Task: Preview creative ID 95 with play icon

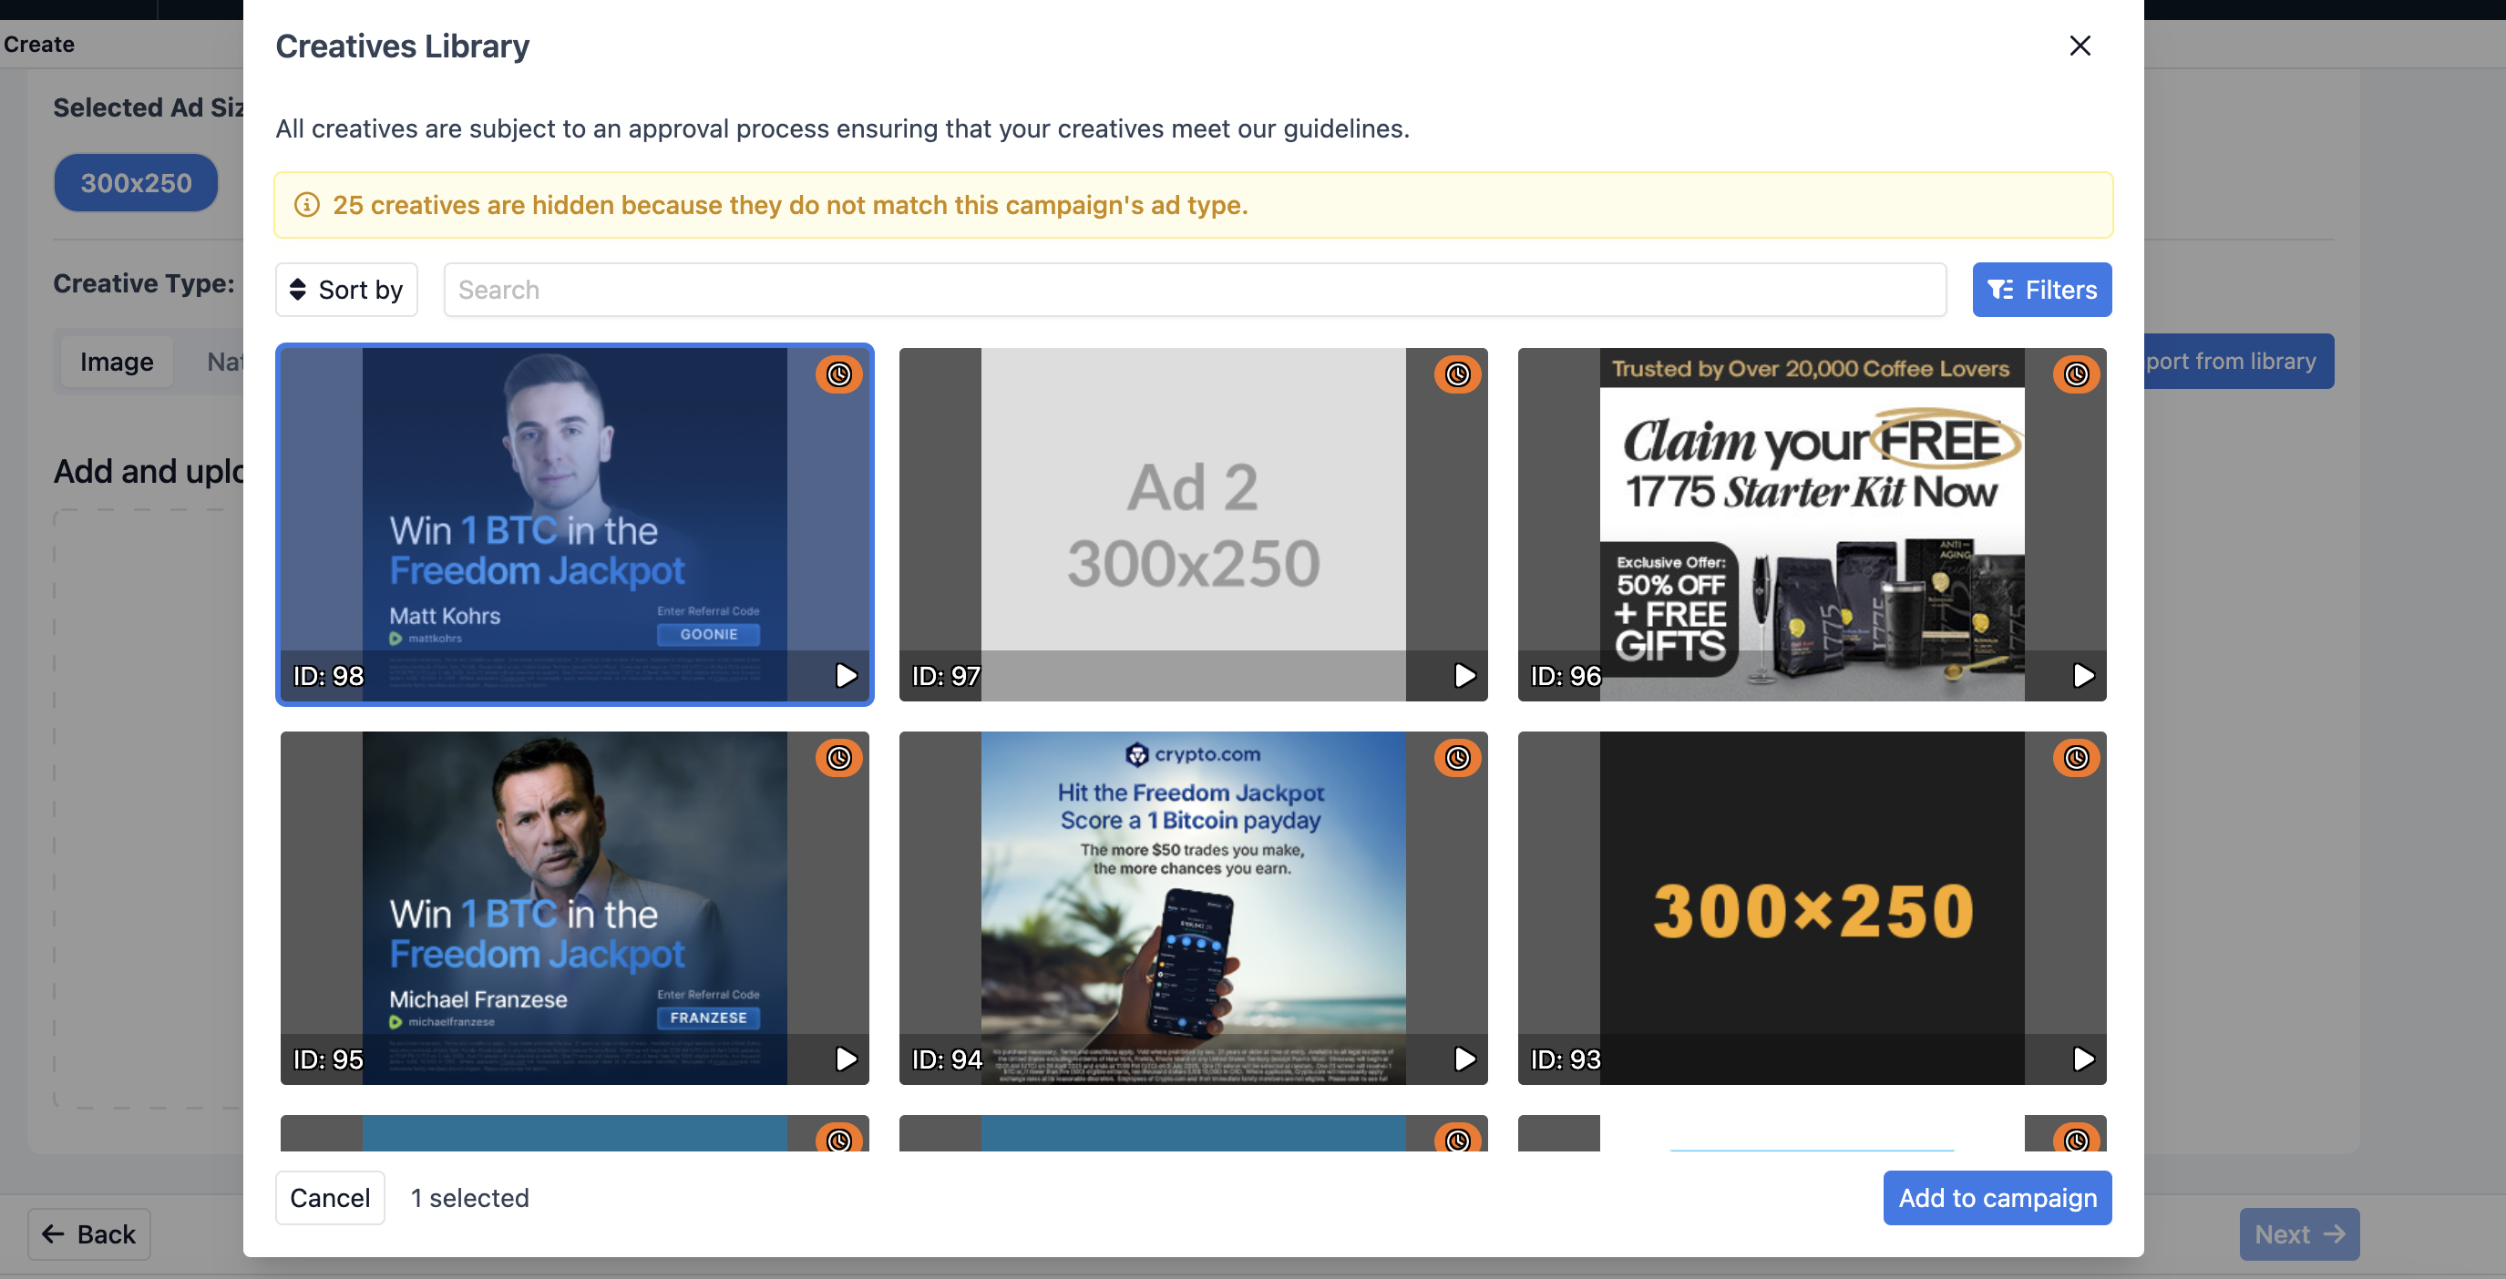Action: click(847, 1059)
